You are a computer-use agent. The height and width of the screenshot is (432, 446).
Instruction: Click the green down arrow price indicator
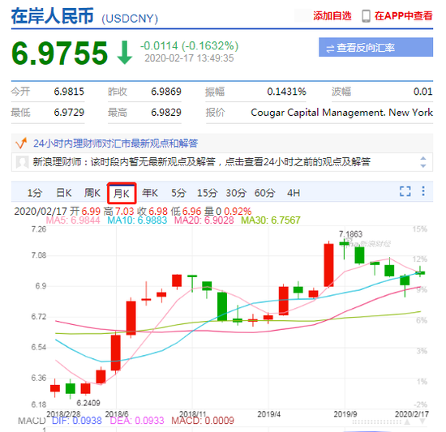(125, 53)
